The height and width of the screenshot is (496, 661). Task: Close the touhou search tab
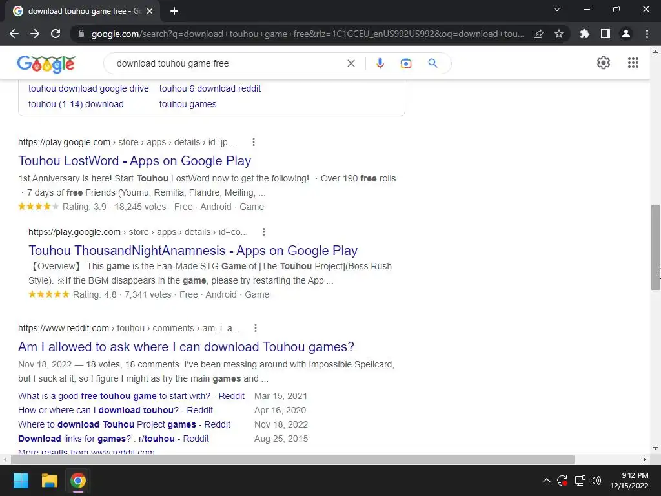pyautogui.click(x=150, y=11)
